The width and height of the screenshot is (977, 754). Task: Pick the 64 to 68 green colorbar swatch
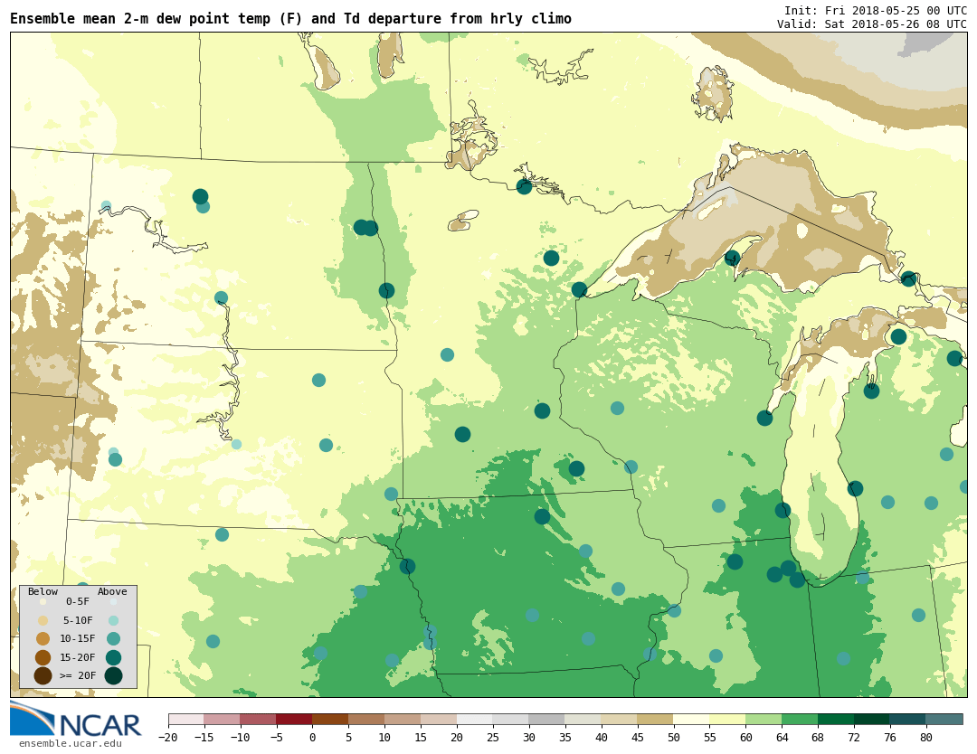(800, 720)
